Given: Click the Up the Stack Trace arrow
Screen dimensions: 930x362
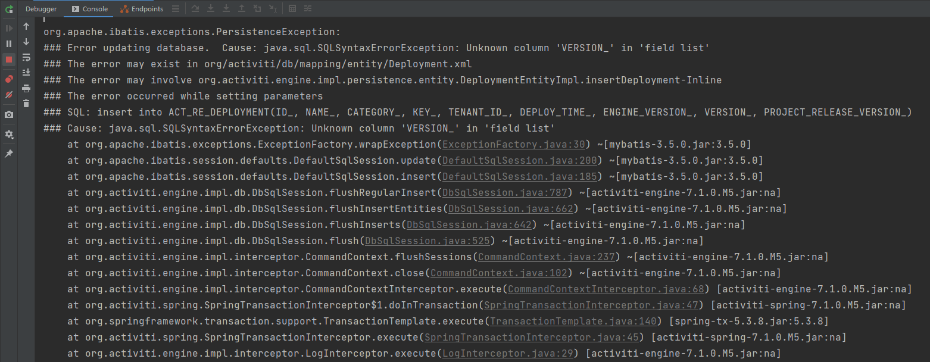Looking at the screenshot, I should [26, 26].
